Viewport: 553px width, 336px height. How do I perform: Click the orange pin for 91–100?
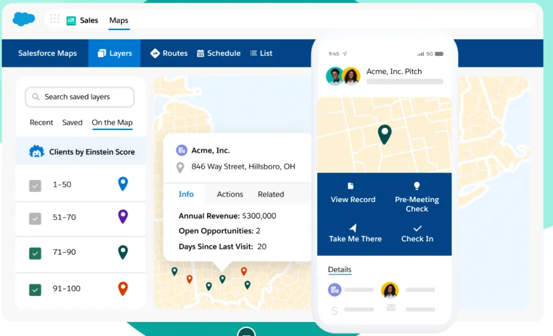pyautogui.click(x=123, y=289)
